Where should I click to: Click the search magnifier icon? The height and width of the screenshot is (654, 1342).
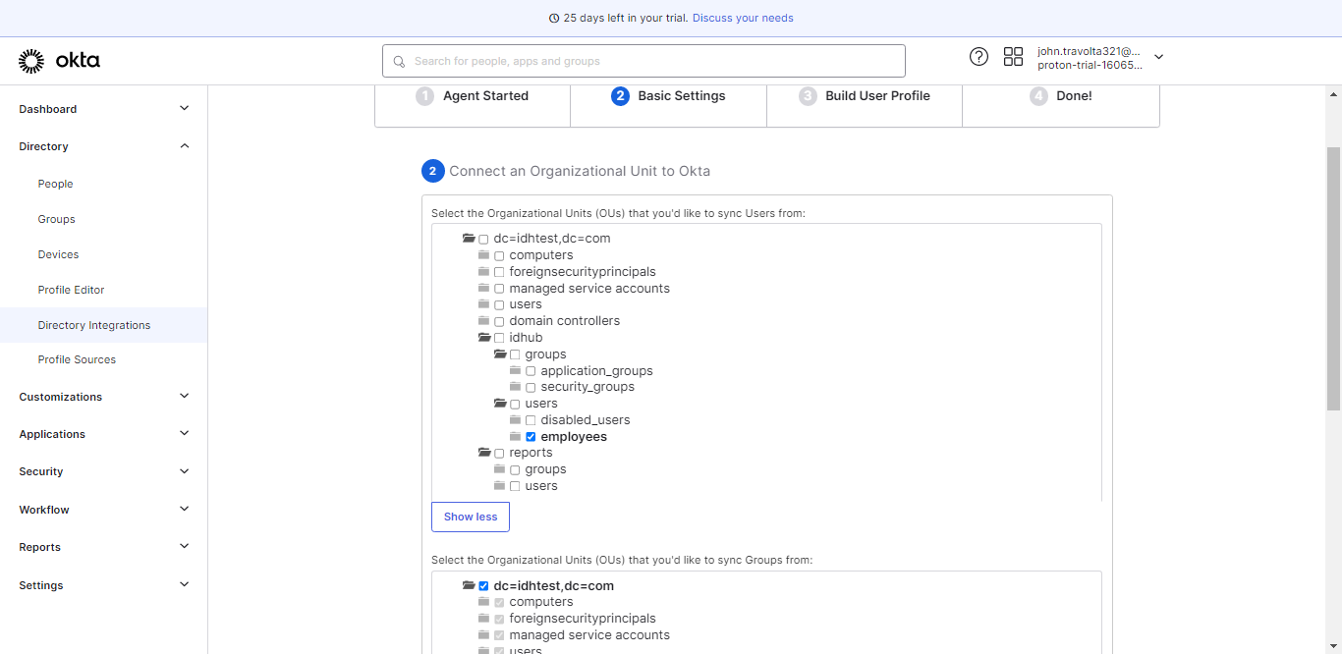coord(399,62)
